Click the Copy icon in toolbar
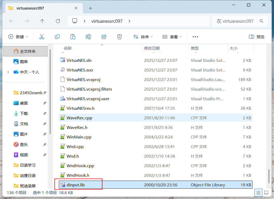The height and width of the screenshot is (199, 274). pyautogui.click(x=57, y=37)
